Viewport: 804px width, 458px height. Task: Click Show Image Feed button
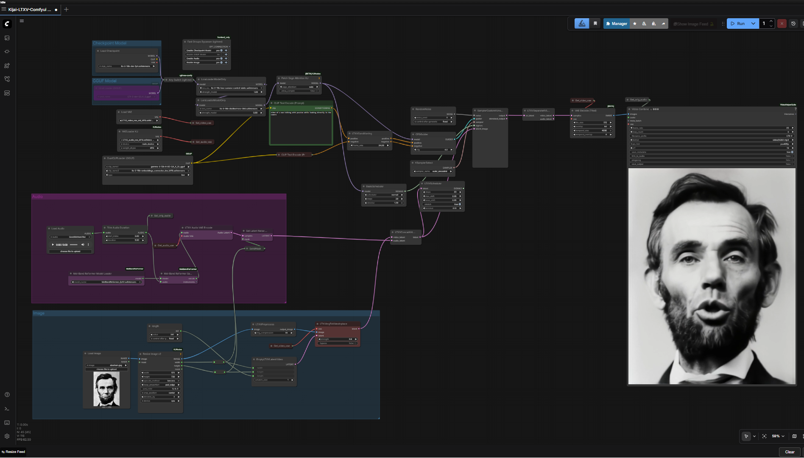[x=693, y=24]
